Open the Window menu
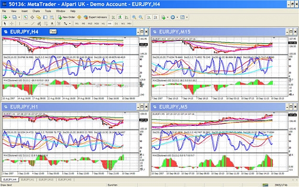This screenshot has height=187, width=299. click(x=60, y=11)
